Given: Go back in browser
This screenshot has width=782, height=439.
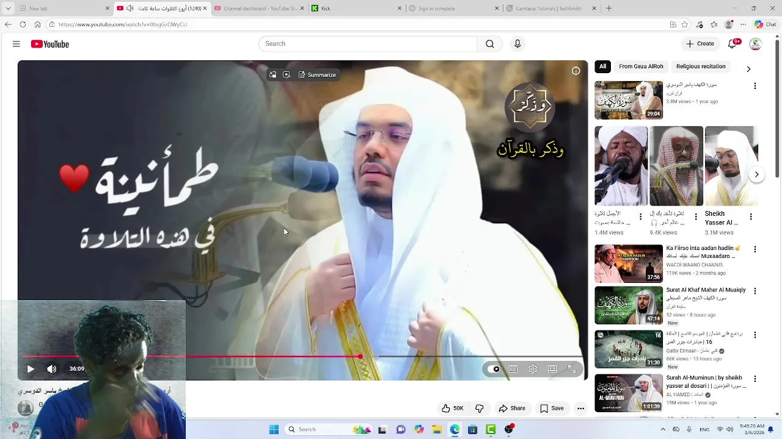Looking at the screenshot, I should click(x=8, y=24).
